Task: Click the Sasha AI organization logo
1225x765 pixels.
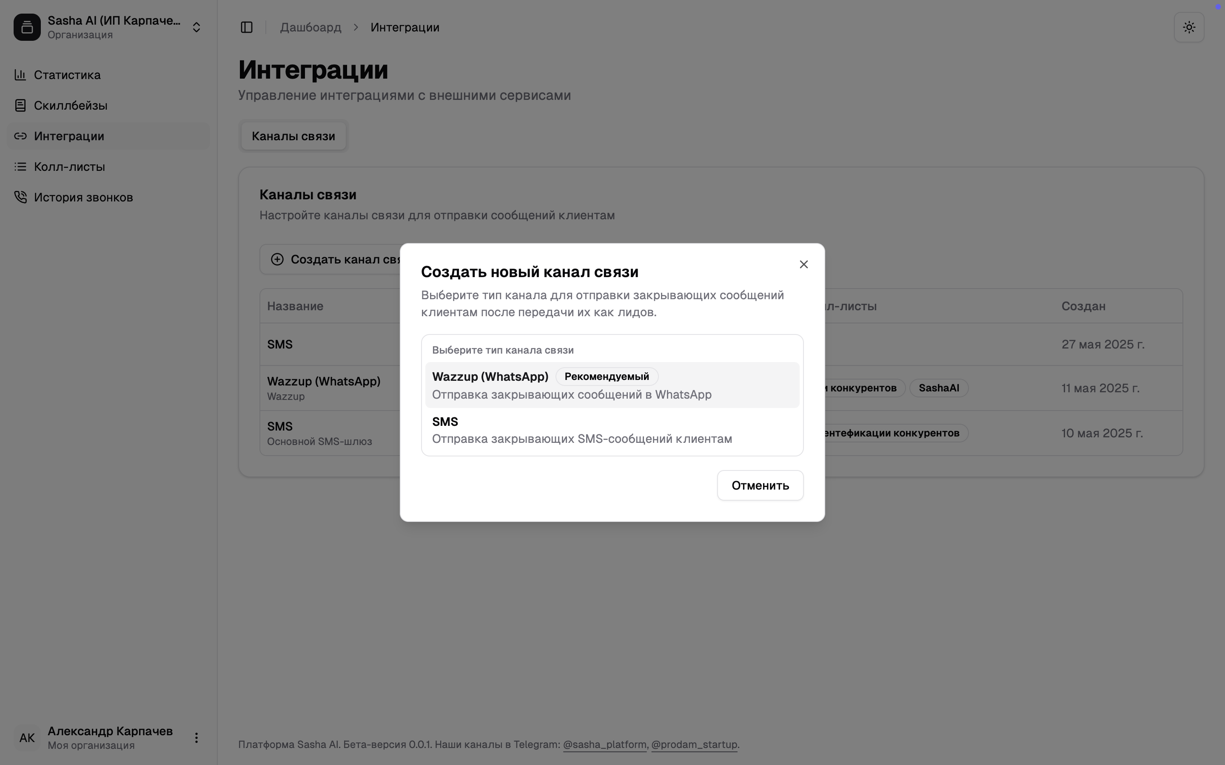Action: (x=27, y=27)
